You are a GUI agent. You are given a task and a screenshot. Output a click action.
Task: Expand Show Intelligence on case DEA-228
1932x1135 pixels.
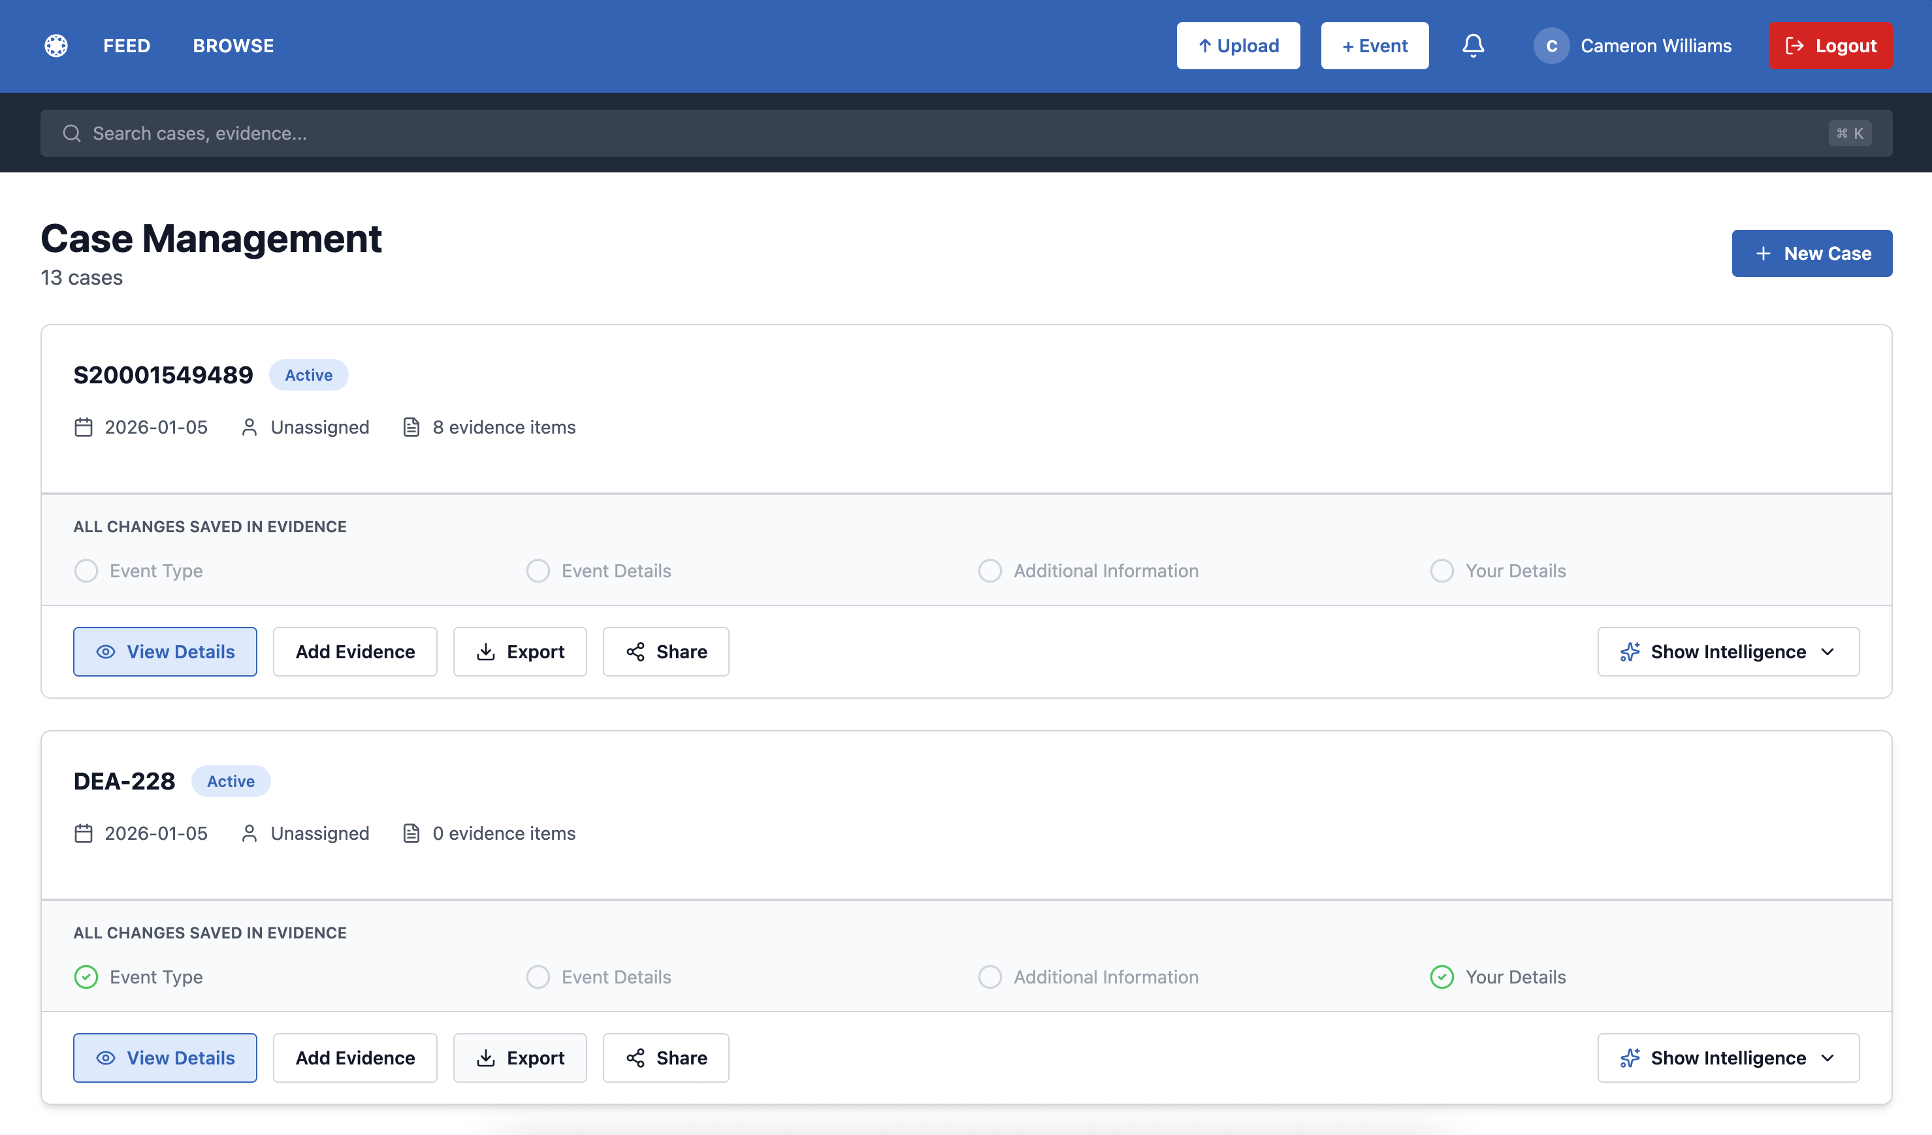coord(1728,1057)
